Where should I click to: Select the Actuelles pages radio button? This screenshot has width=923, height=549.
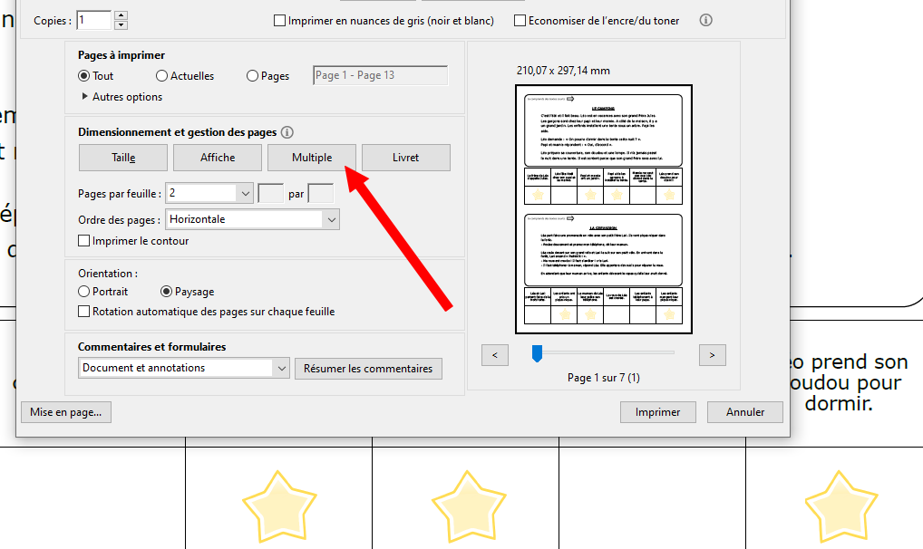coord(162,76)
